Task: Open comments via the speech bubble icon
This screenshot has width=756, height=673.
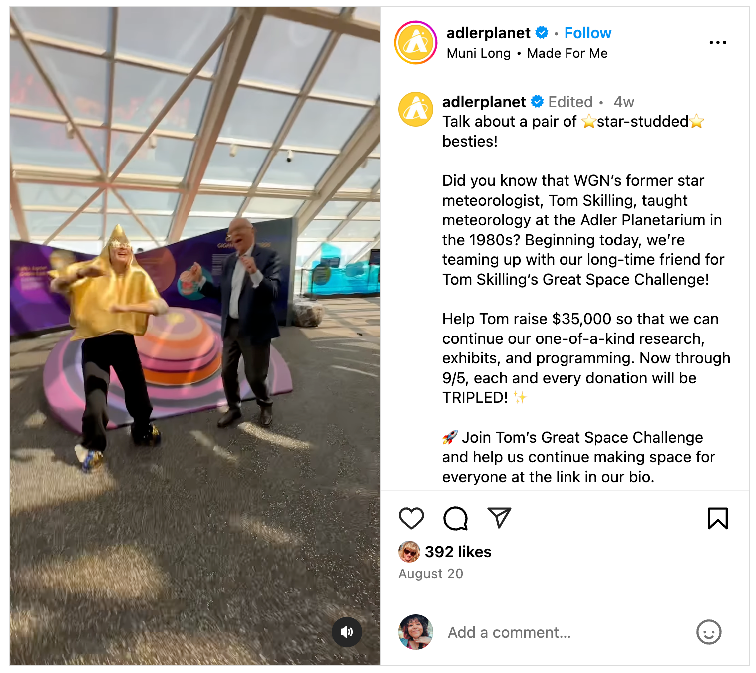Action: click(x=455, y=518)
